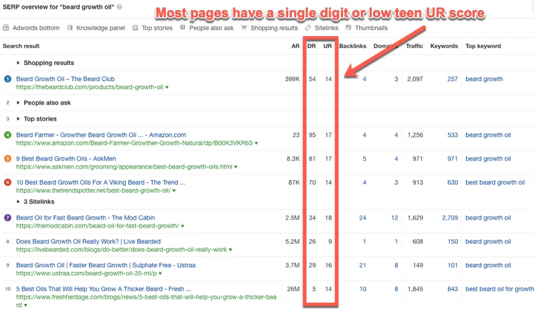535x310 pixels.
Task: Click the Adwords bottom feature icon
Action: [6, 28]
